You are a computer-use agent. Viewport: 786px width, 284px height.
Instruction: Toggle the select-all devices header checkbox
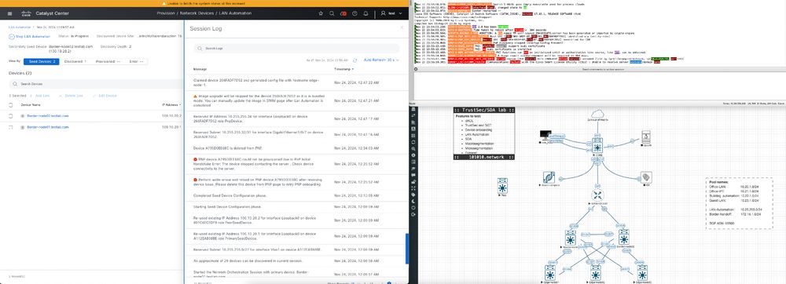click(11, 105)
